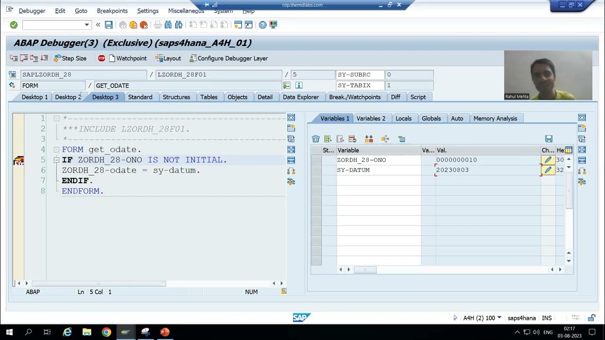Click the Find binoculars icon

(168, 25)
